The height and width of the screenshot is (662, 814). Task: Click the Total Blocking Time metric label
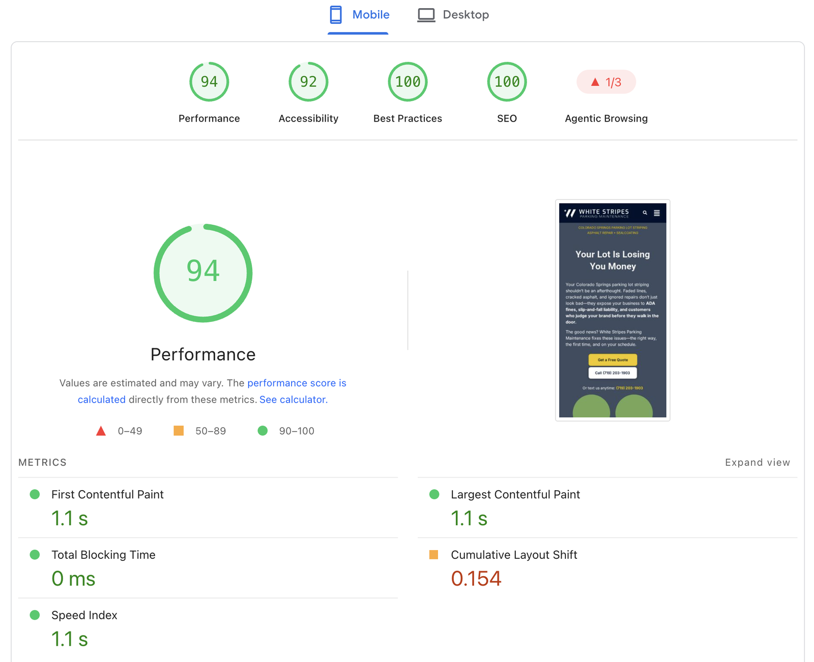(103, 555)
